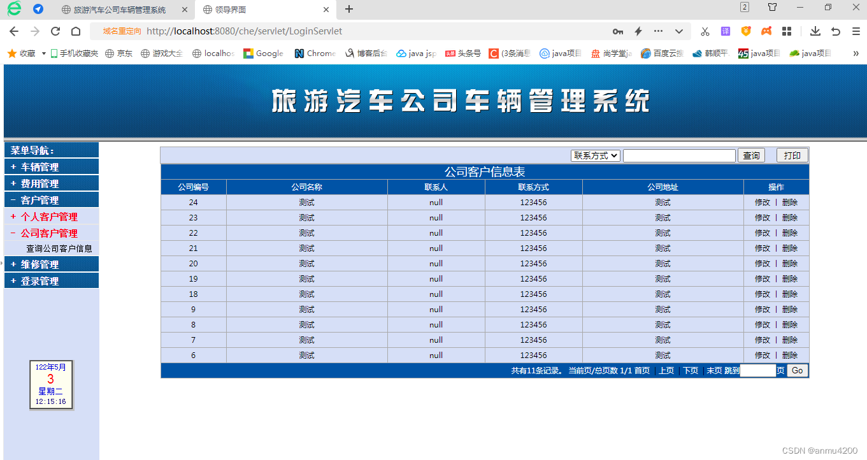Expand the 维修管理 menu
Screen dimensions: 867x460
point(52,264)
